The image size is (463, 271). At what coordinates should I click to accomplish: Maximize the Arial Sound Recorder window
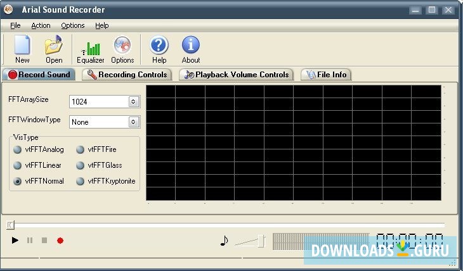point(432,10)
